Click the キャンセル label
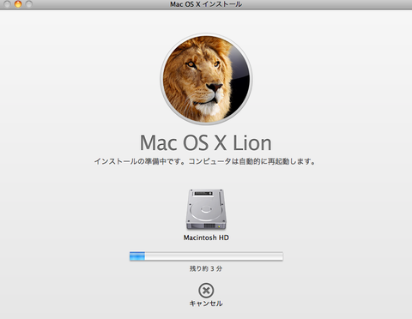This screenshot has width=412, height=319. pyautogui.click(x=206, y=304)
